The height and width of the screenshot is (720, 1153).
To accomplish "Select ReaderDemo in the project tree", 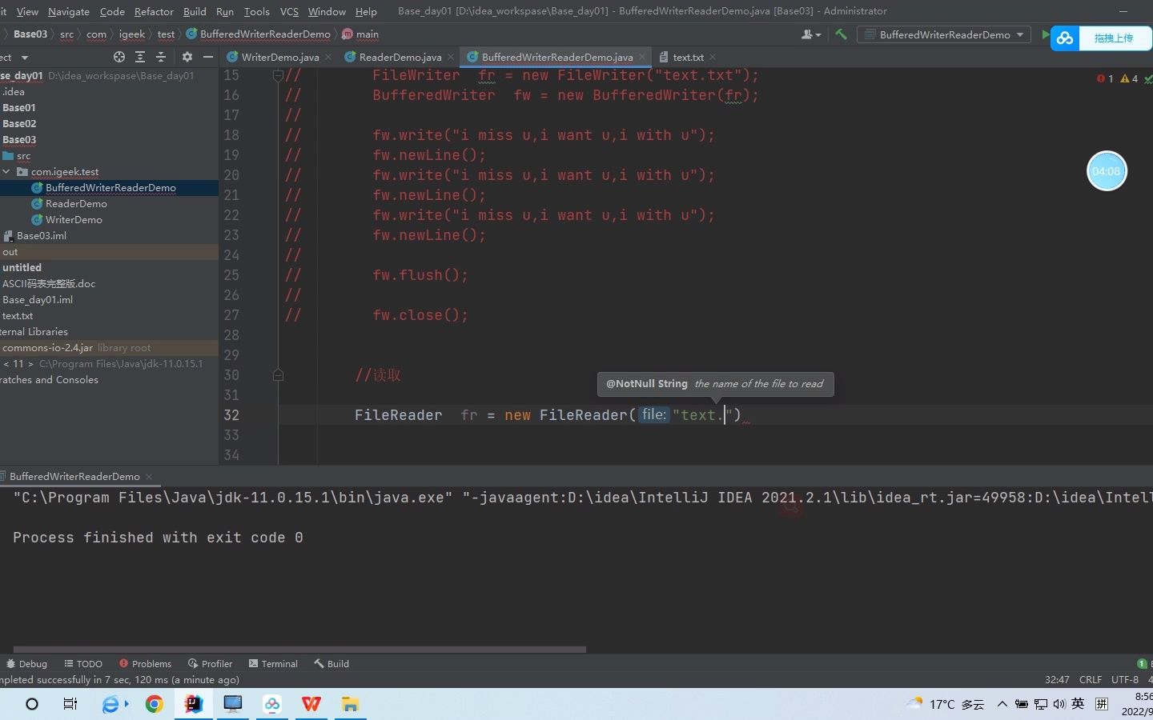I will (x=76, y=204).
